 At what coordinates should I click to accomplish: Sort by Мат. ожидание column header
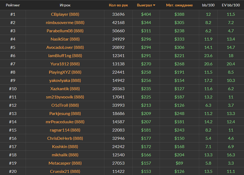(179, 6)
